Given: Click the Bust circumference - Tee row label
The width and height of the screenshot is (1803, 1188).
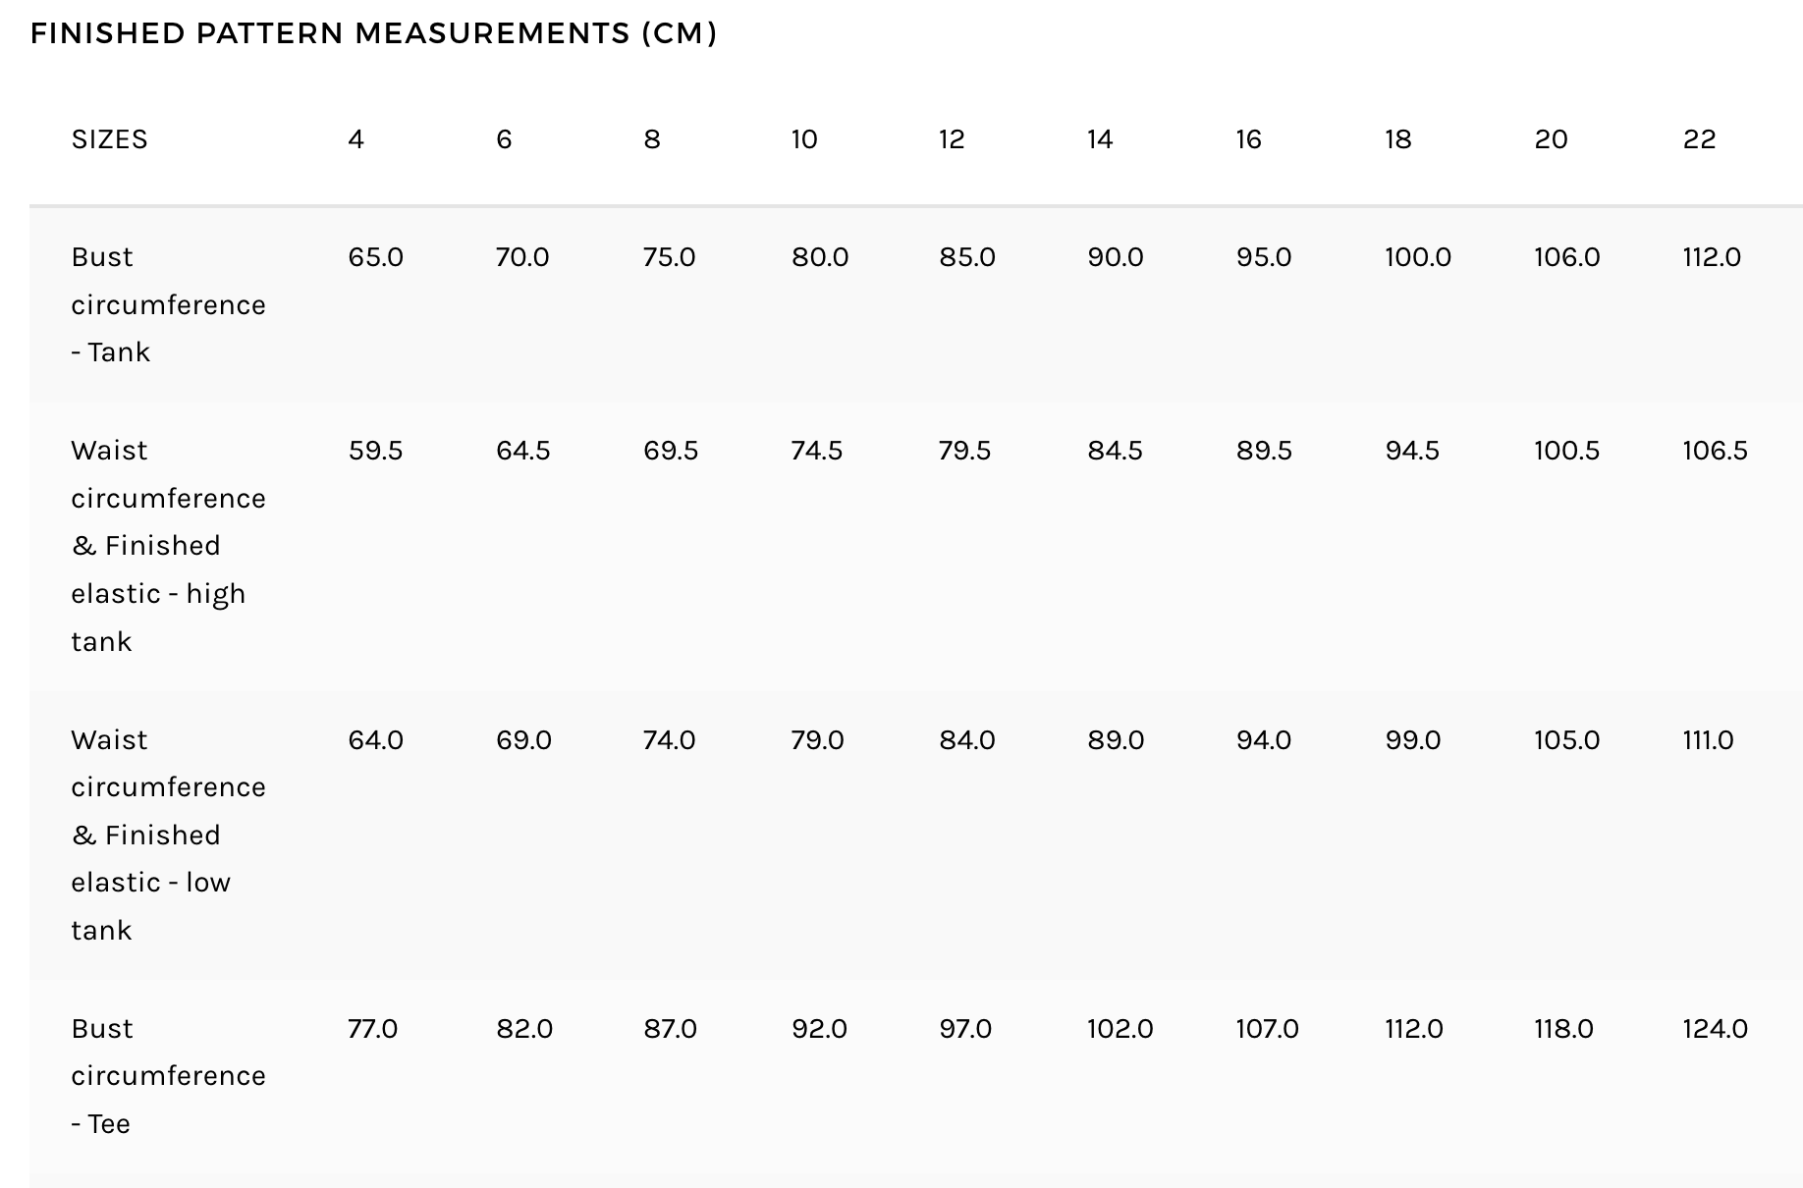Looking at the screenshot, I should click(168, 1076).
